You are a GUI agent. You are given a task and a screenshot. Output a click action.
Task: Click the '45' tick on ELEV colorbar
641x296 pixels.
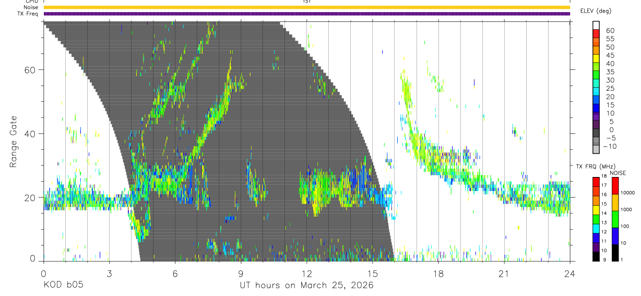[x=610, y=56]
